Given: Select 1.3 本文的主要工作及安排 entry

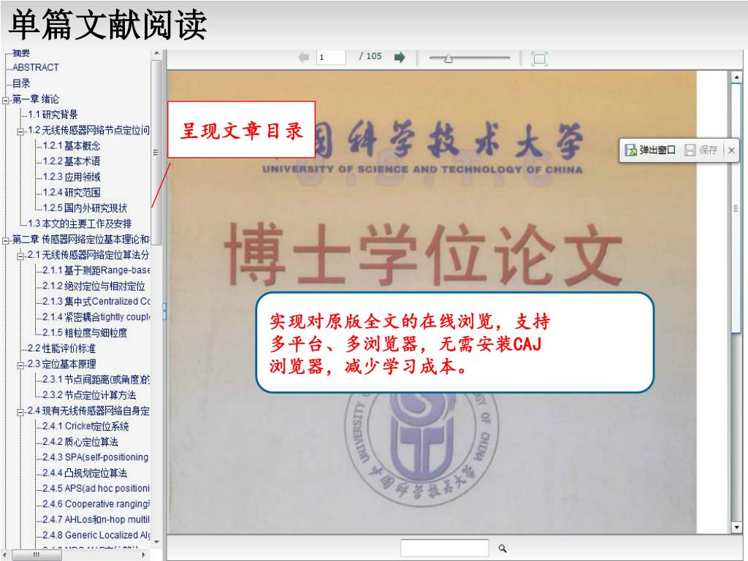Looking at the screenshot, I should pyautogui.click(x=80, y=224).
